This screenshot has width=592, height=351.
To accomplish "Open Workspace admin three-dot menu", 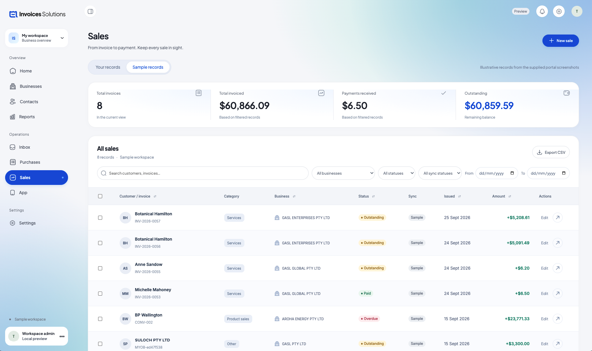I will pyautogui.click(x=62, y=336).
